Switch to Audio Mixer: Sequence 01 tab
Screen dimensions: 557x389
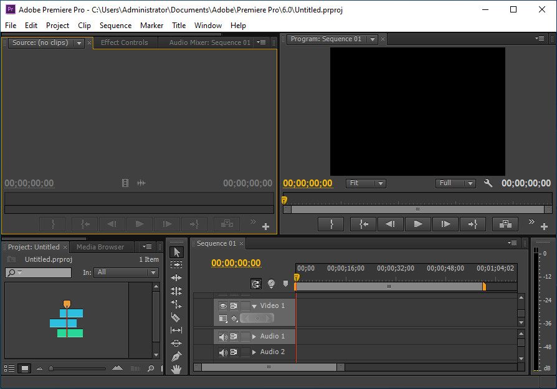point(209,42)
